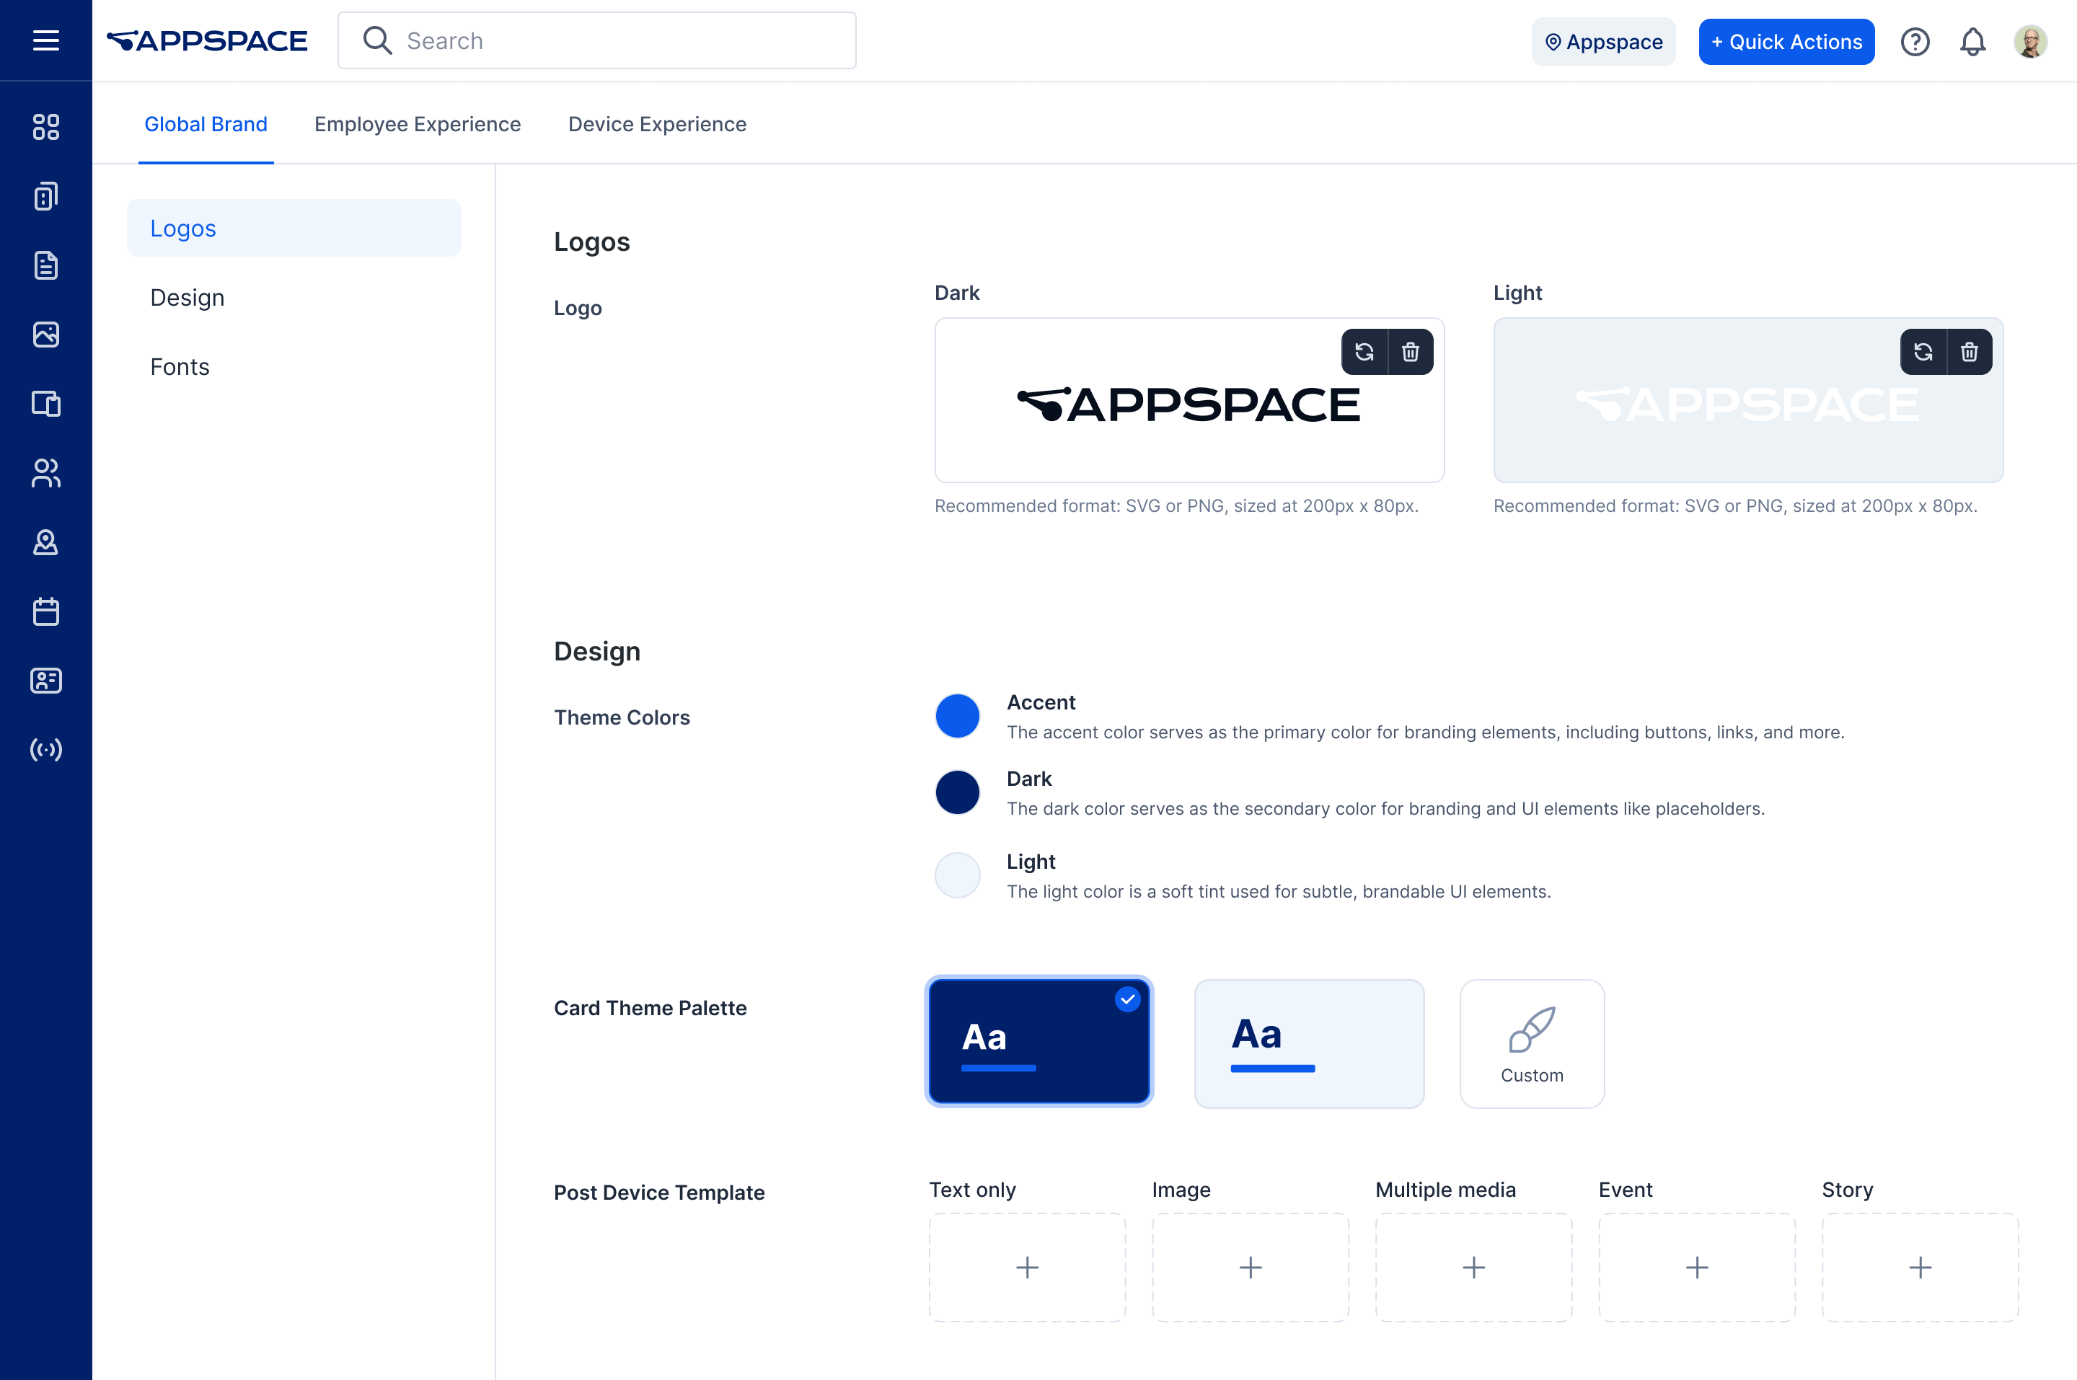Open the user profile avatar menu
The height and width of the screenshot is (1380, 2077).
coord(2029,41)
